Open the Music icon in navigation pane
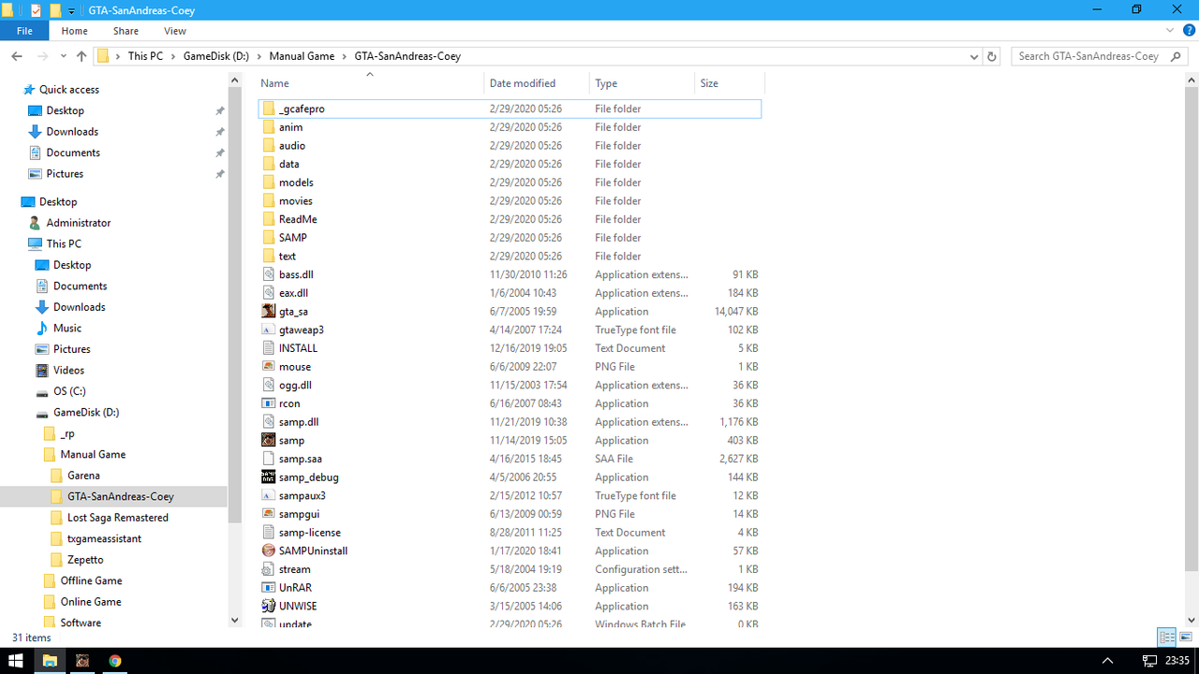 (x=42, y=329)
